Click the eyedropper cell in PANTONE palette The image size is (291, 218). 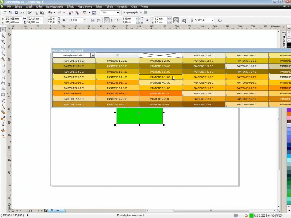click(x=117, y=55)
